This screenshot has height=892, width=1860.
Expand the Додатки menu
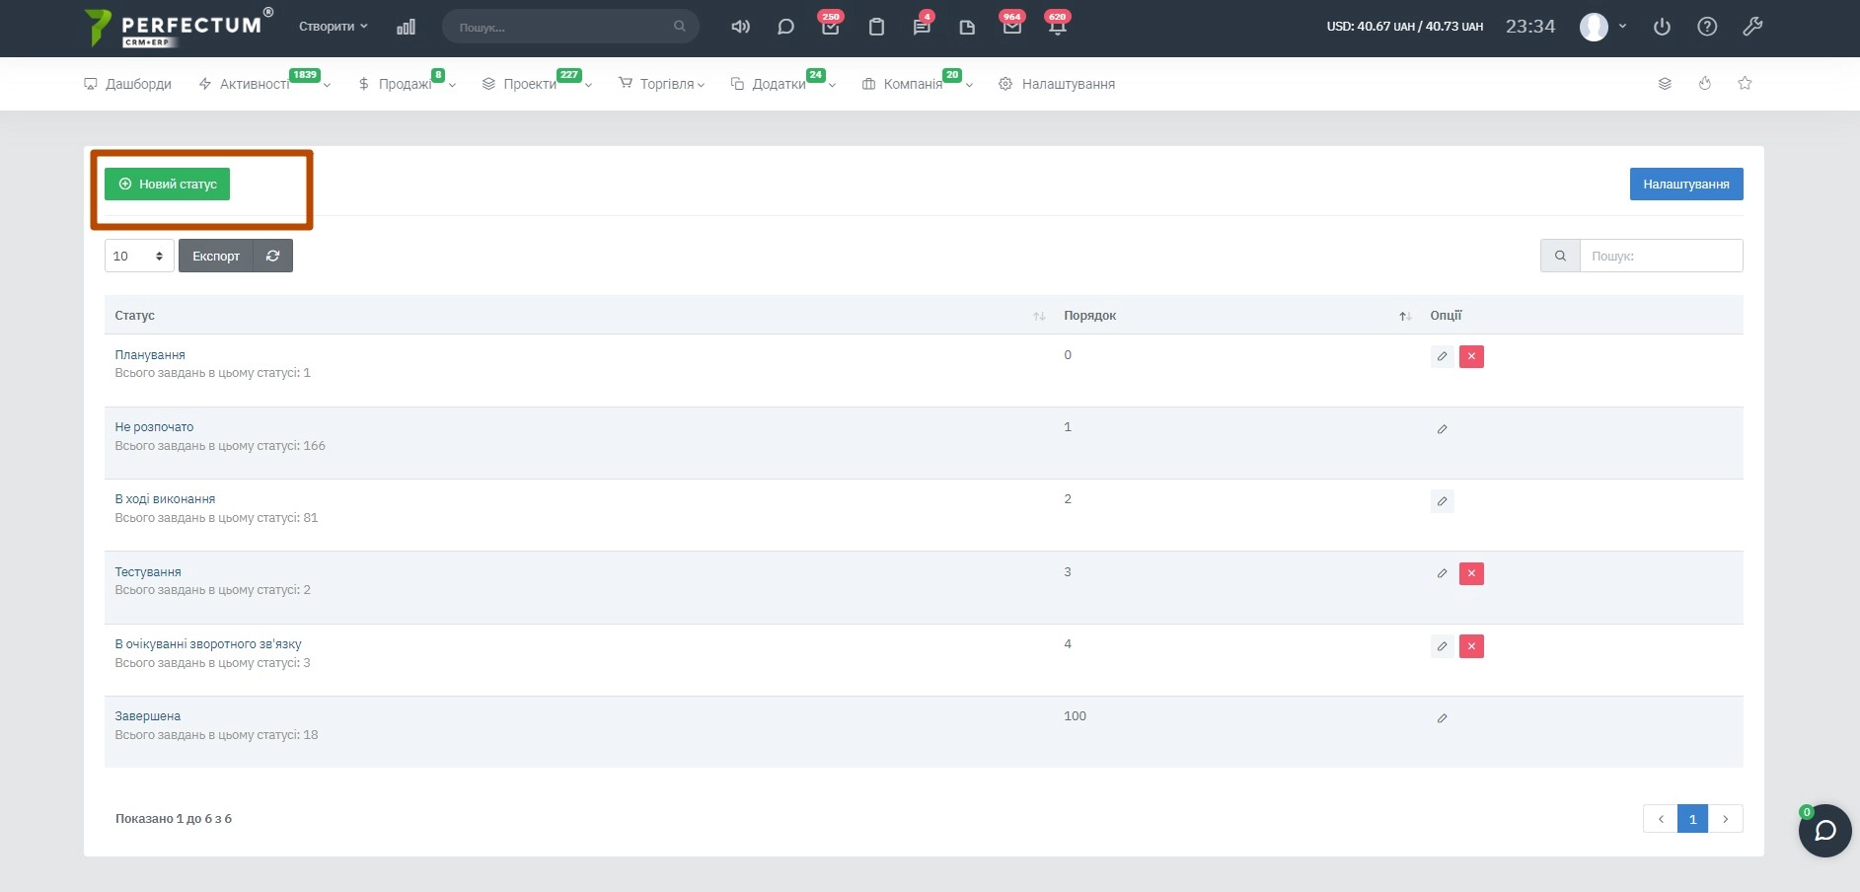(783, 84)
